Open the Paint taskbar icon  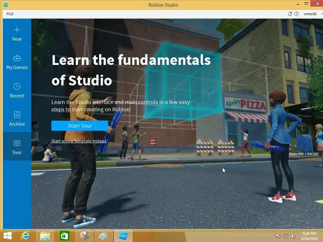pos(103,236)
